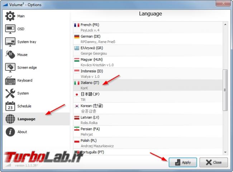
Task: Click the Language globe icon
Action: click(10, 119)
